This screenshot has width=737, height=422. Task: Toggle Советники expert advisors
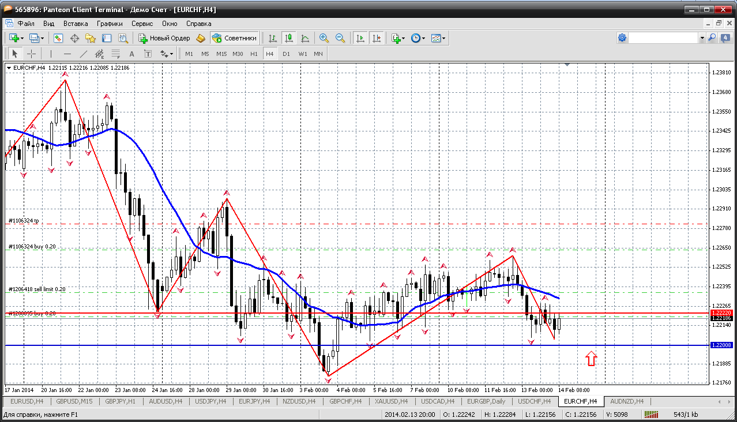[234, 38]
